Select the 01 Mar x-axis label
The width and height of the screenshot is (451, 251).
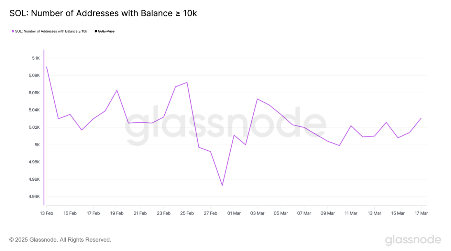(234, 213)
